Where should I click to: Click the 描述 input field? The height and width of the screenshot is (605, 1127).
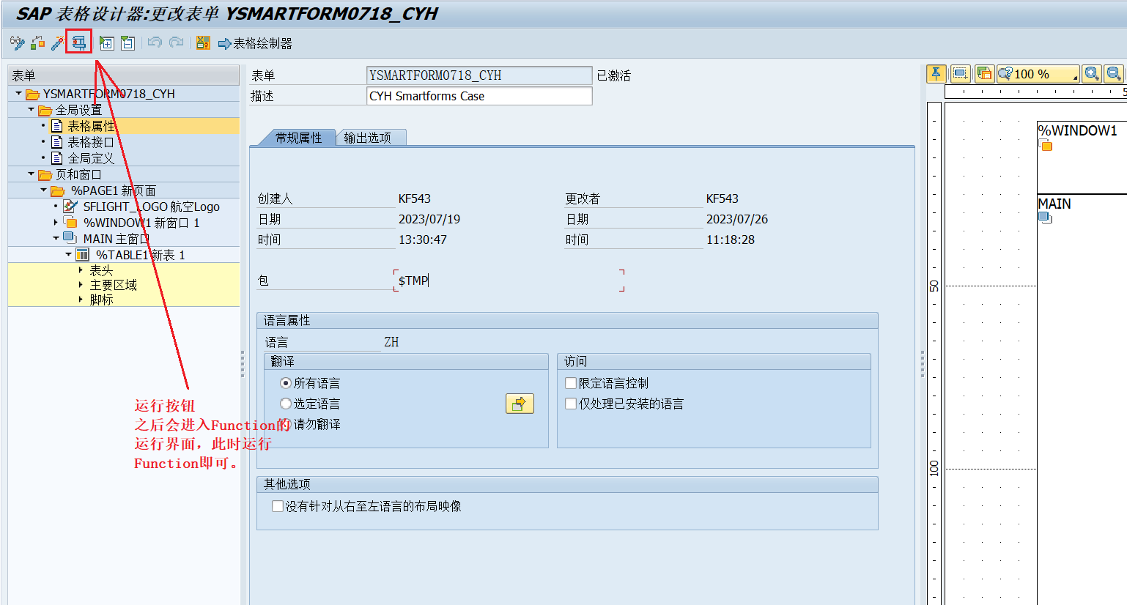479,96
